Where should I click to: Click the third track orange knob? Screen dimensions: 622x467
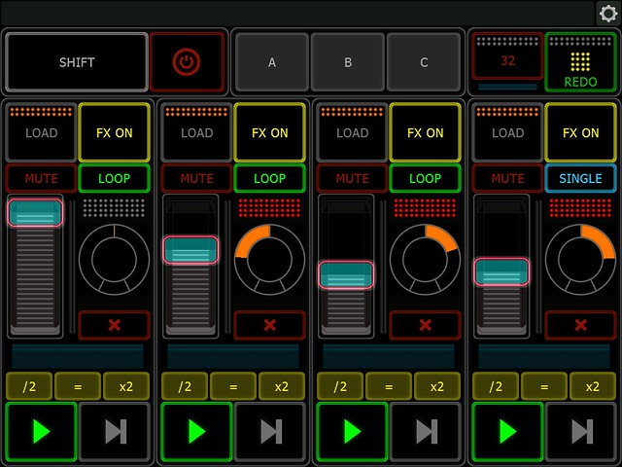point(426,260)
